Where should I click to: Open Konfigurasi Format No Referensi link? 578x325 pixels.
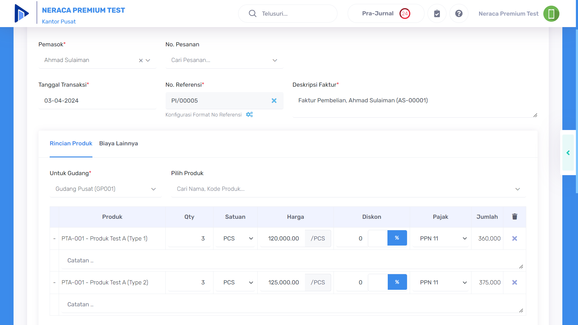tap(204, 115)
